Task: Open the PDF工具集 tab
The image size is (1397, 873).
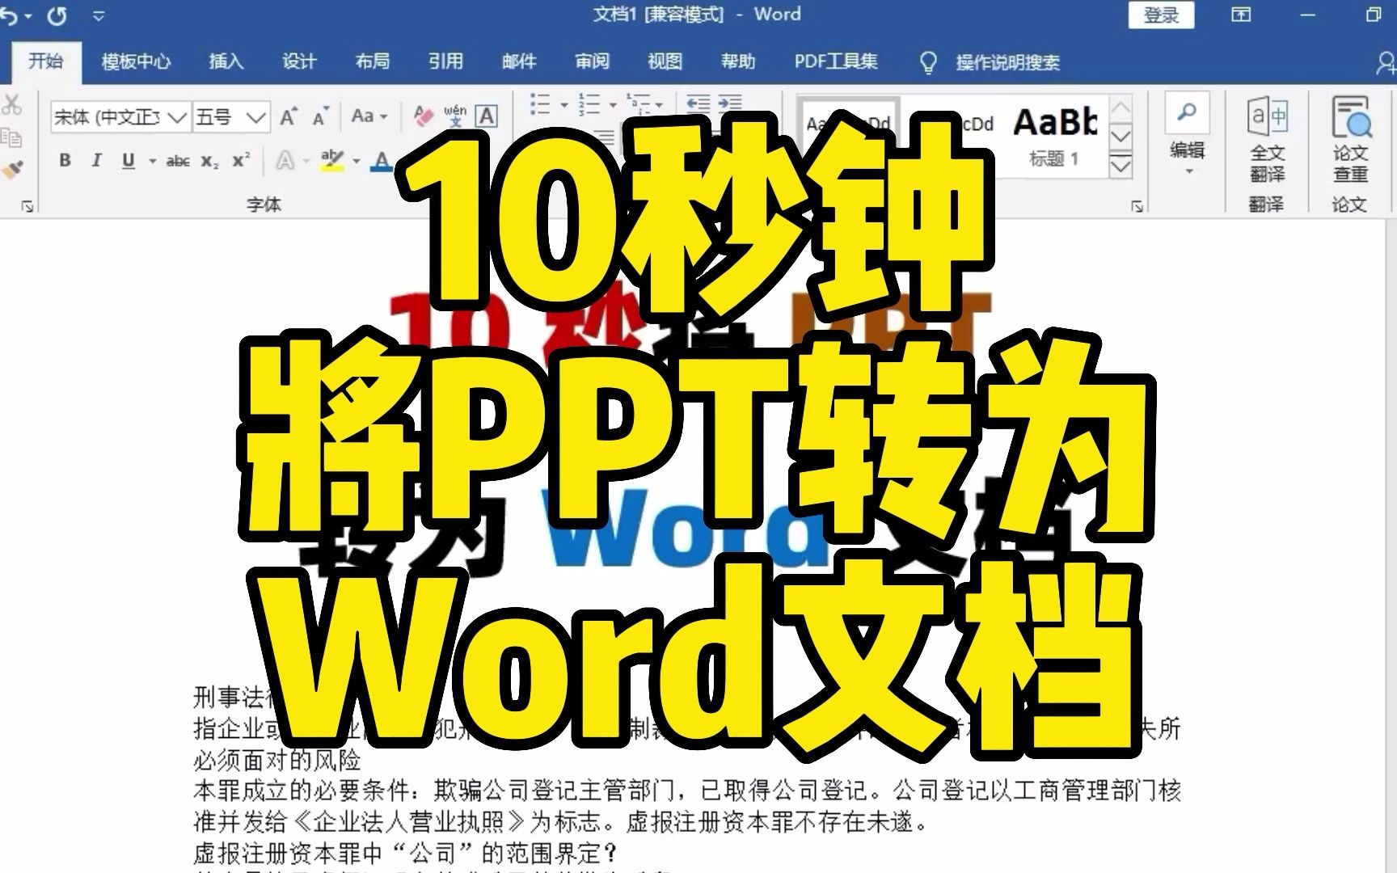Action: pos(836,61)
